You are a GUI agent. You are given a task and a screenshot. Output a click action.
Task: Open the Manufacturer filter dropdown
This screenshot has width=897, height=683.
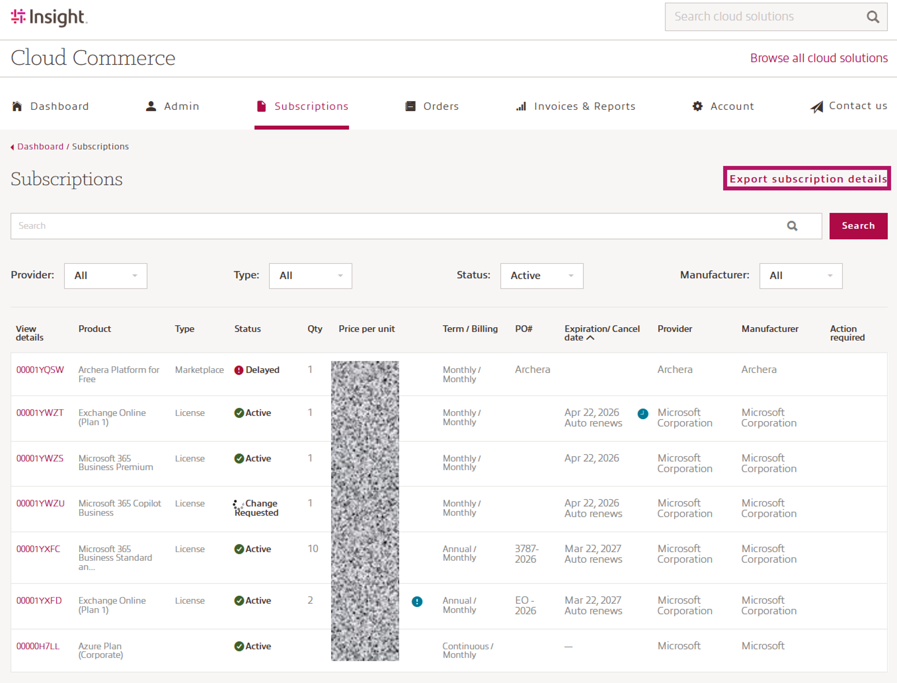(x=801, y=276)
